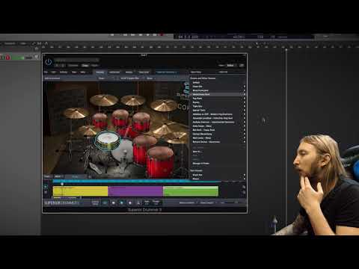359x269 pixels.
Task: Switch to the Grooves tab
Action: click(114, 72)
